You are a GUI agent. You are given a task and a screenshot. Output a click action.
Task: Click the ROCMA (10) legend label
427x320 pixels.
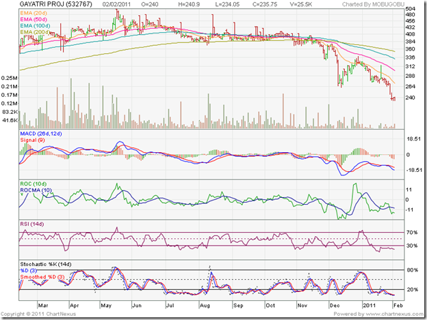[x=36, y=190]
